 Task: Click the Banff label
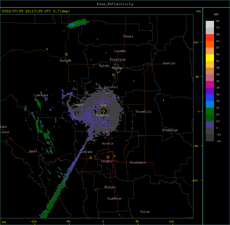33,152
